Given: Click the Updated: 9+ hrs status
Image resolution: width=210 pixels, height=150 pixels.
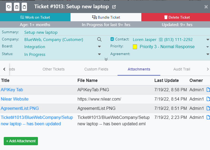Looking at the screenshot, I should coord(177,25).
